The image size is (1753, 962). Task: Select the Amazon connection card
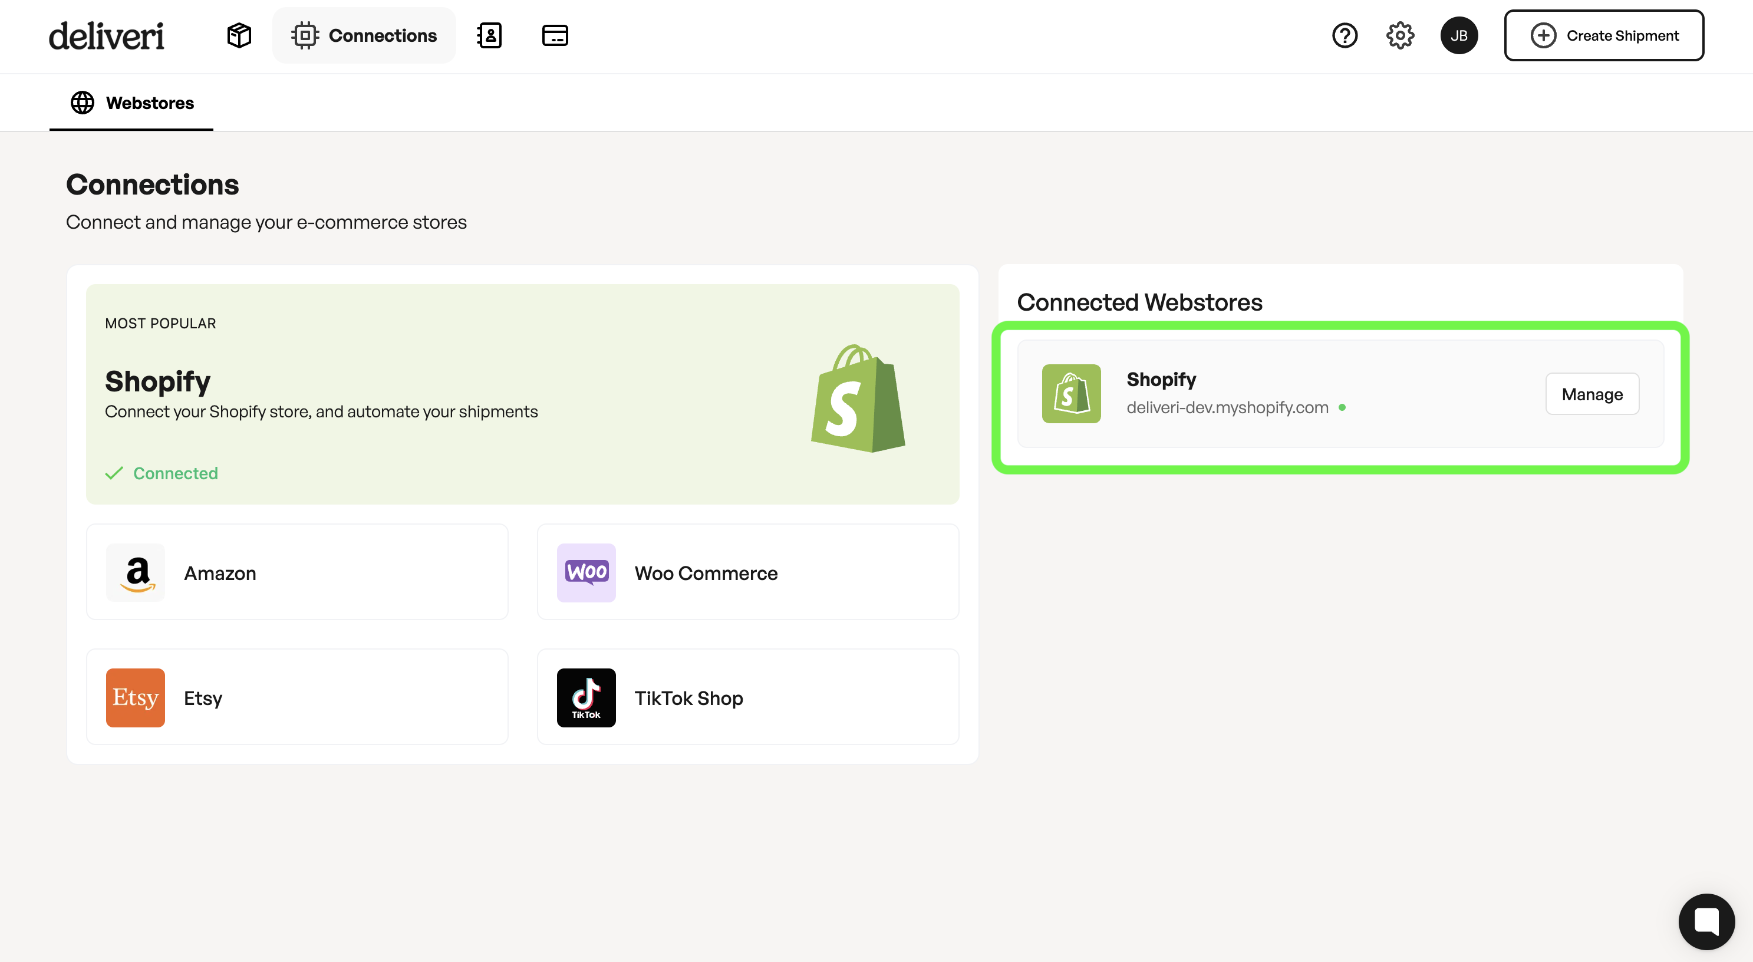click(296, 572)
